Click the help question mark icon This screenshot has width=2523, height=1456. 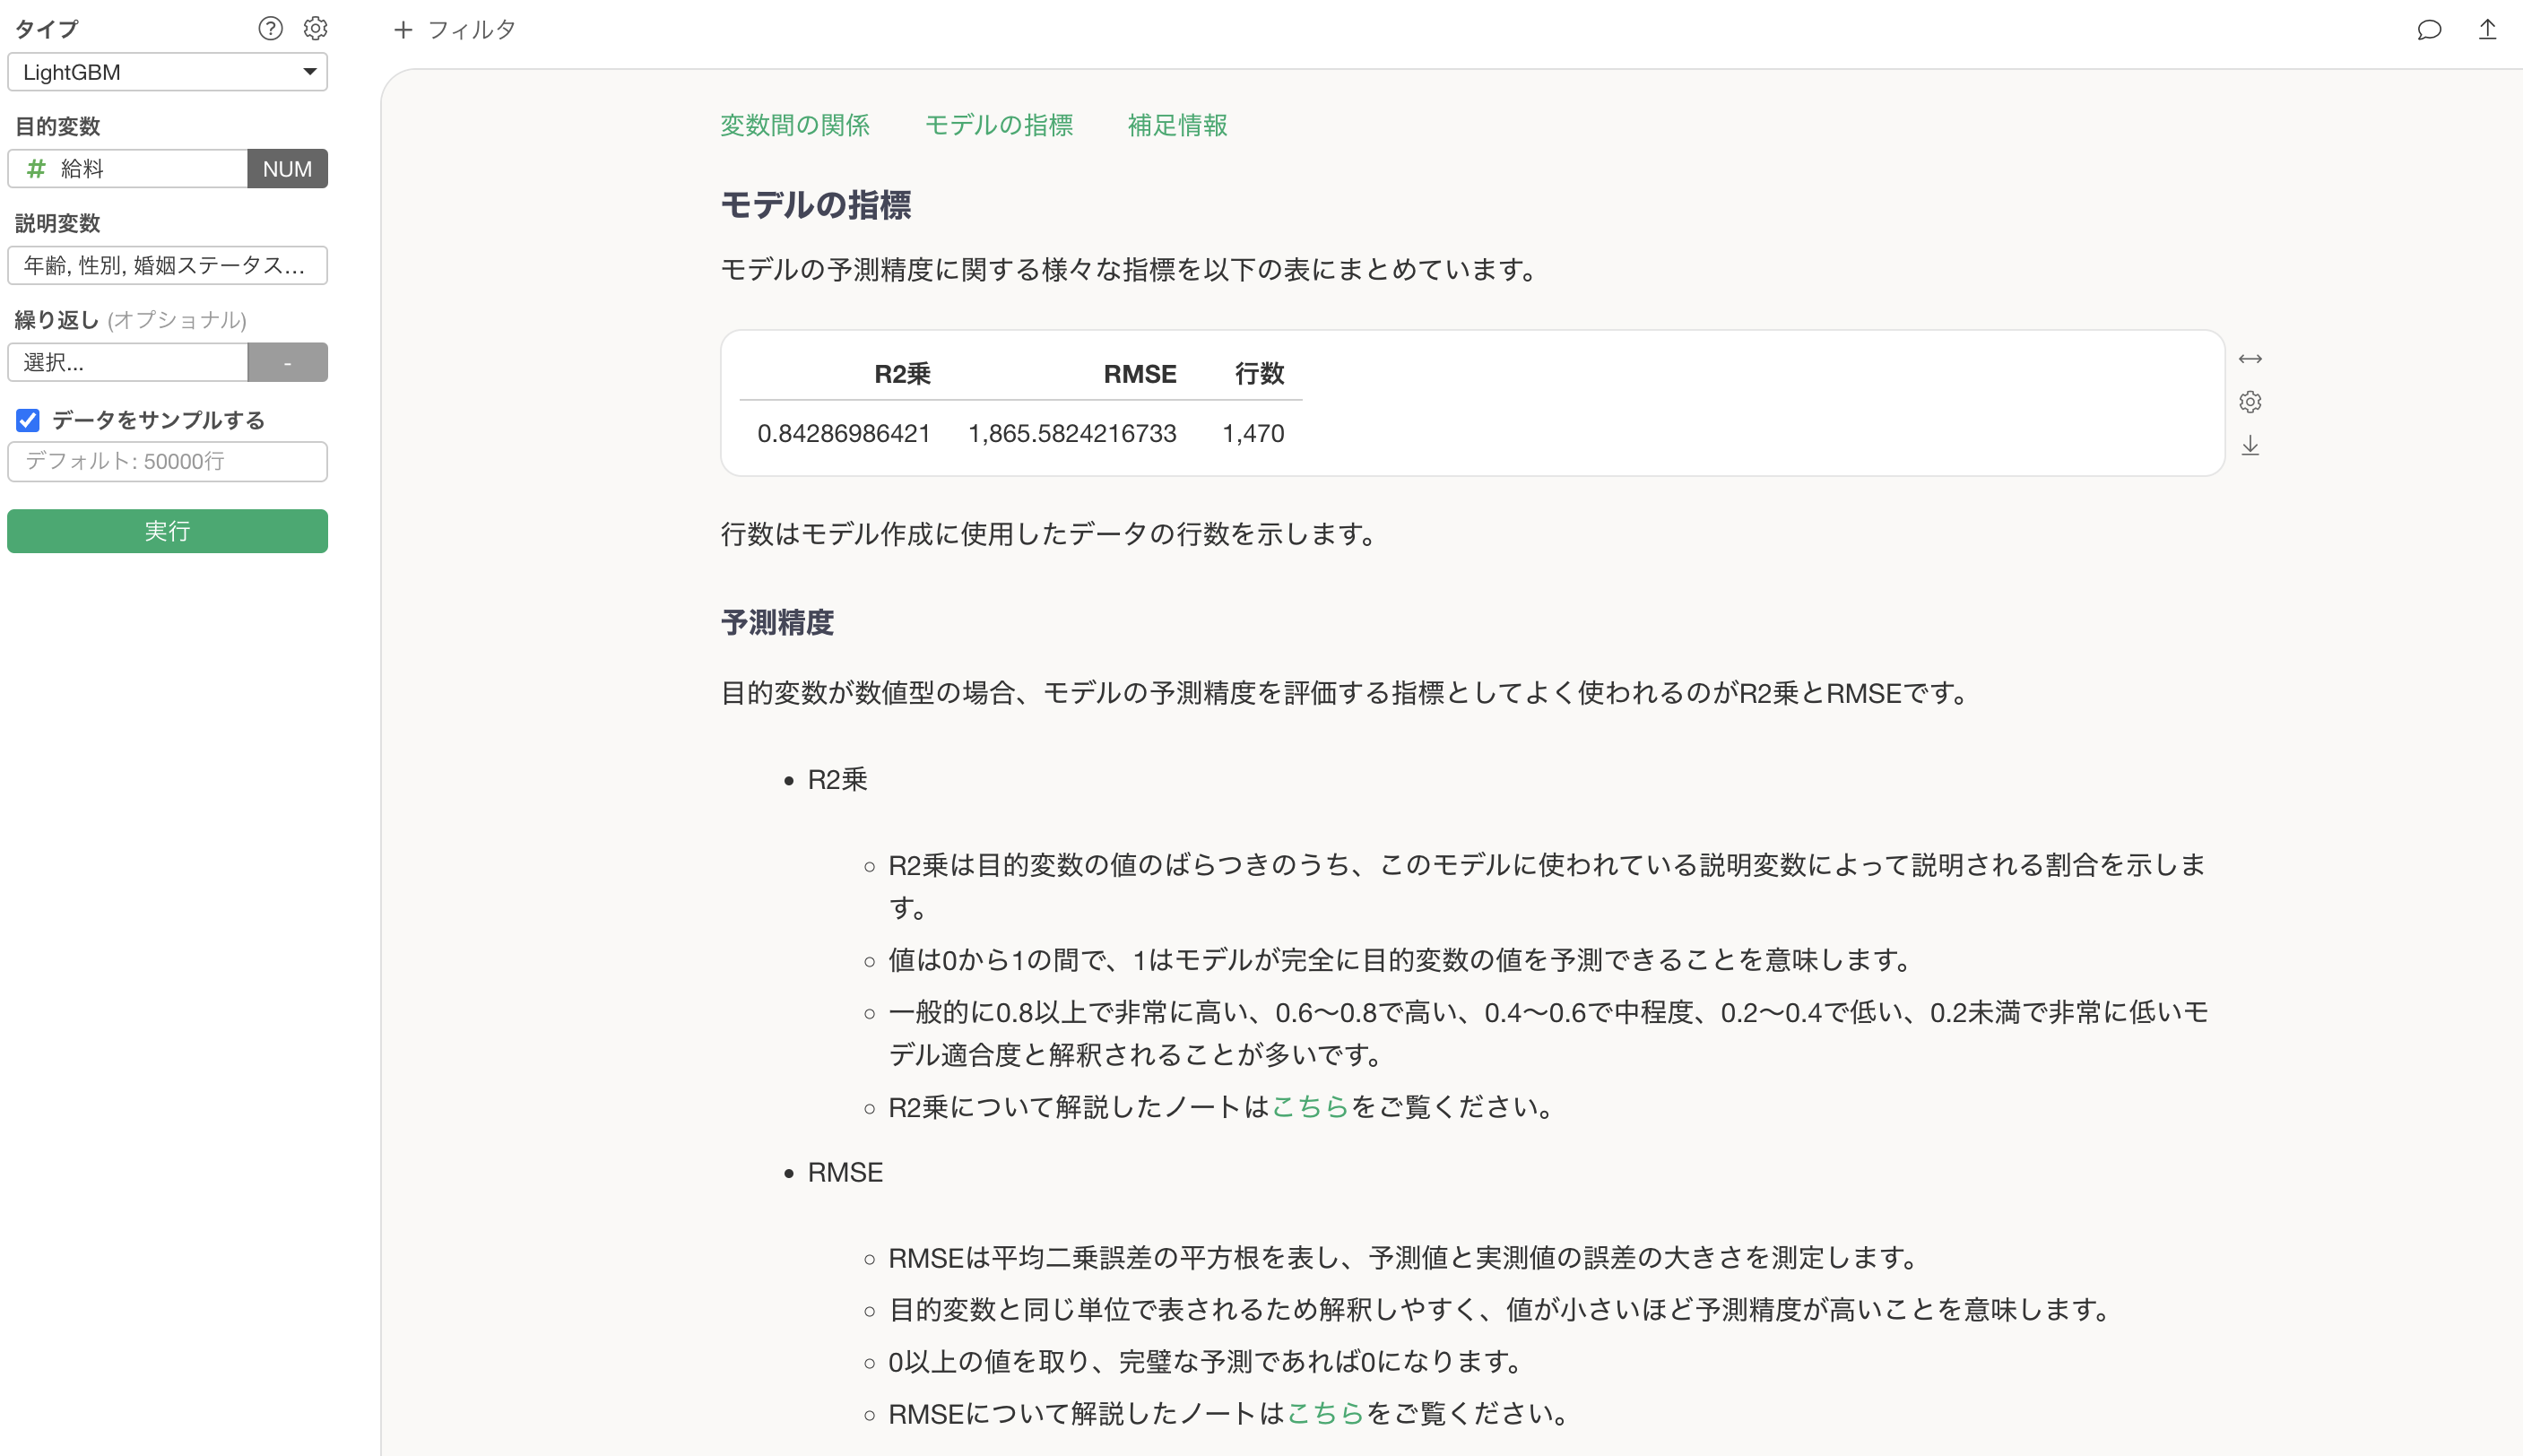(270, 28)
